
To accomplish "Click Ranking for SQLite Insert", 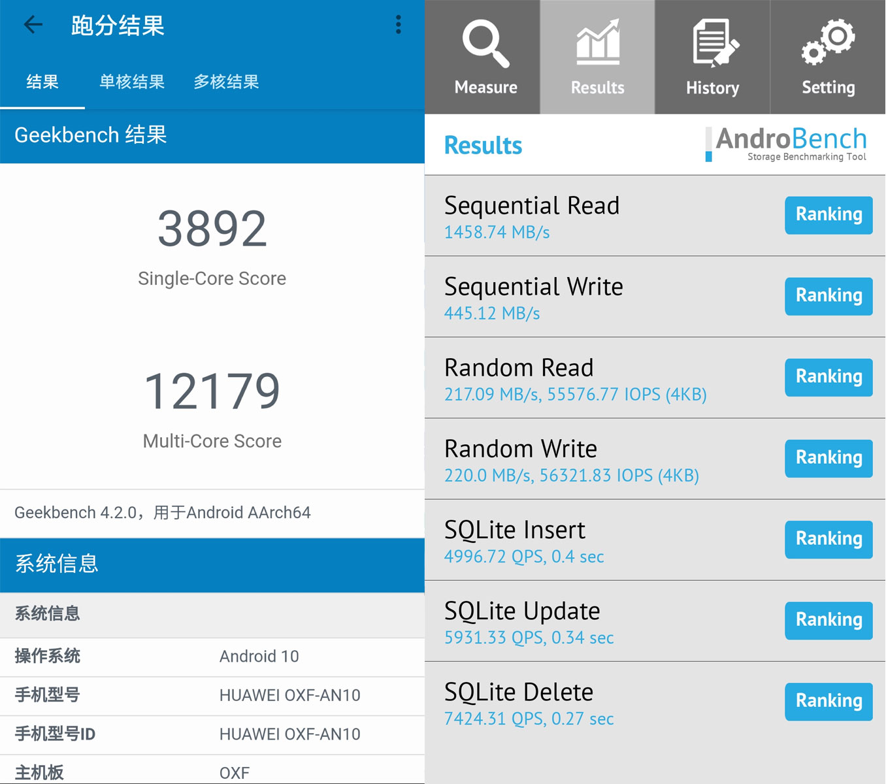I will pyautogui.click(x=829, y=539).
